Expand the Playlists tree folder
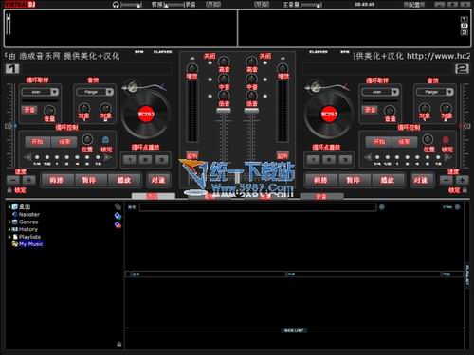Viewport: 474px width, 355px height. 9,237
